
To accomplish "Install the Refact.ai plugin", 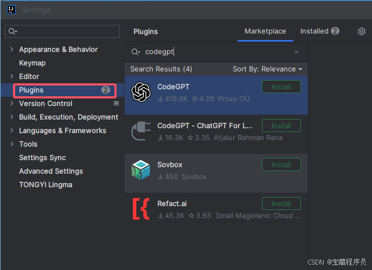I will coord(281,203).
